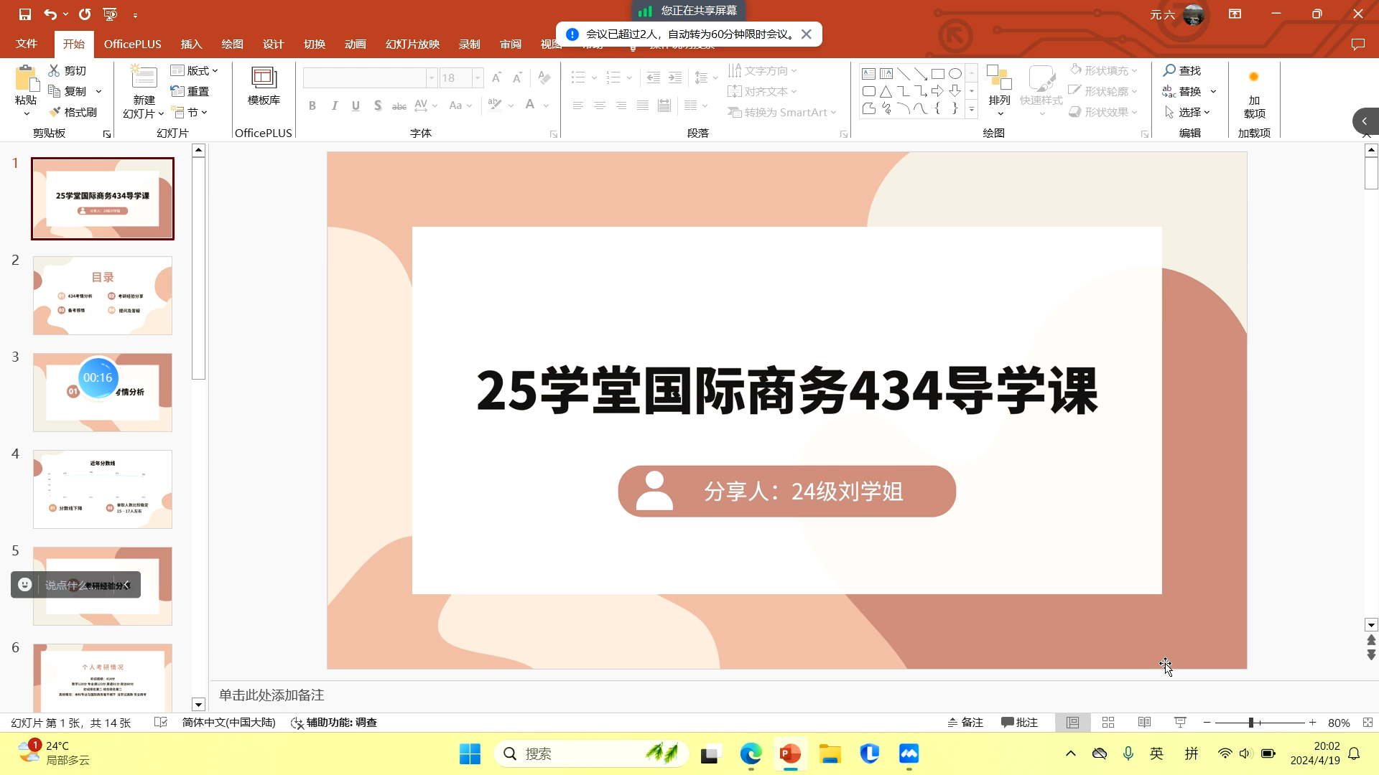Open File Explorer in taskbar
The height and width of the screenshot is (775, 1379).
click(830, 754)
